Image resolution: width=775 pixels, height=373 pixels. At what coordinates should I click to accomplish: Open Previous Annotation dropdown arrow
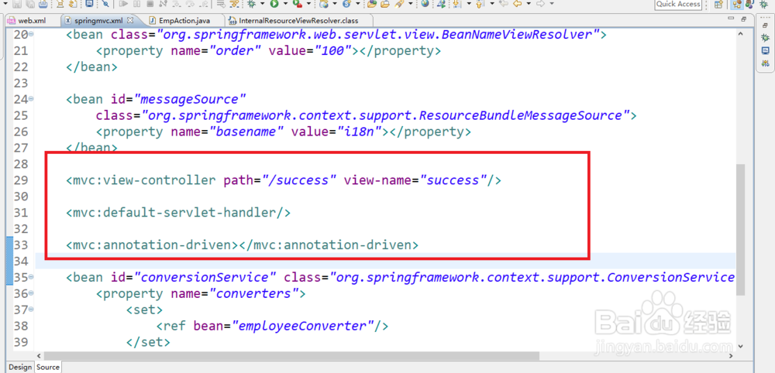[x=492, y=4]
